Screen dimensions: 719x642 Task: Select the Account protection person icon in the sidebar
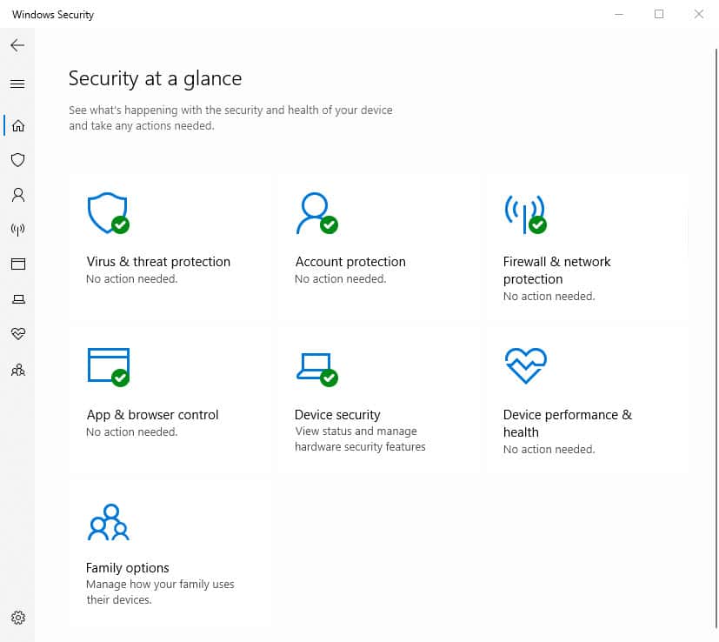click(17, 195)
